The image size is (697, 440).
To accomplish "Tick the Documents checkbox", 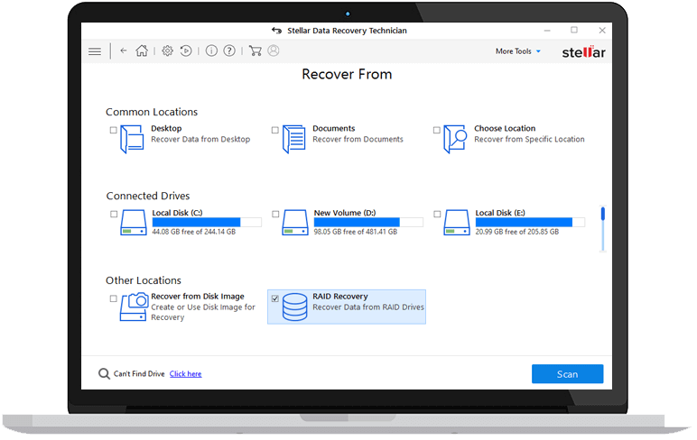I will click(x=275, y=130).
